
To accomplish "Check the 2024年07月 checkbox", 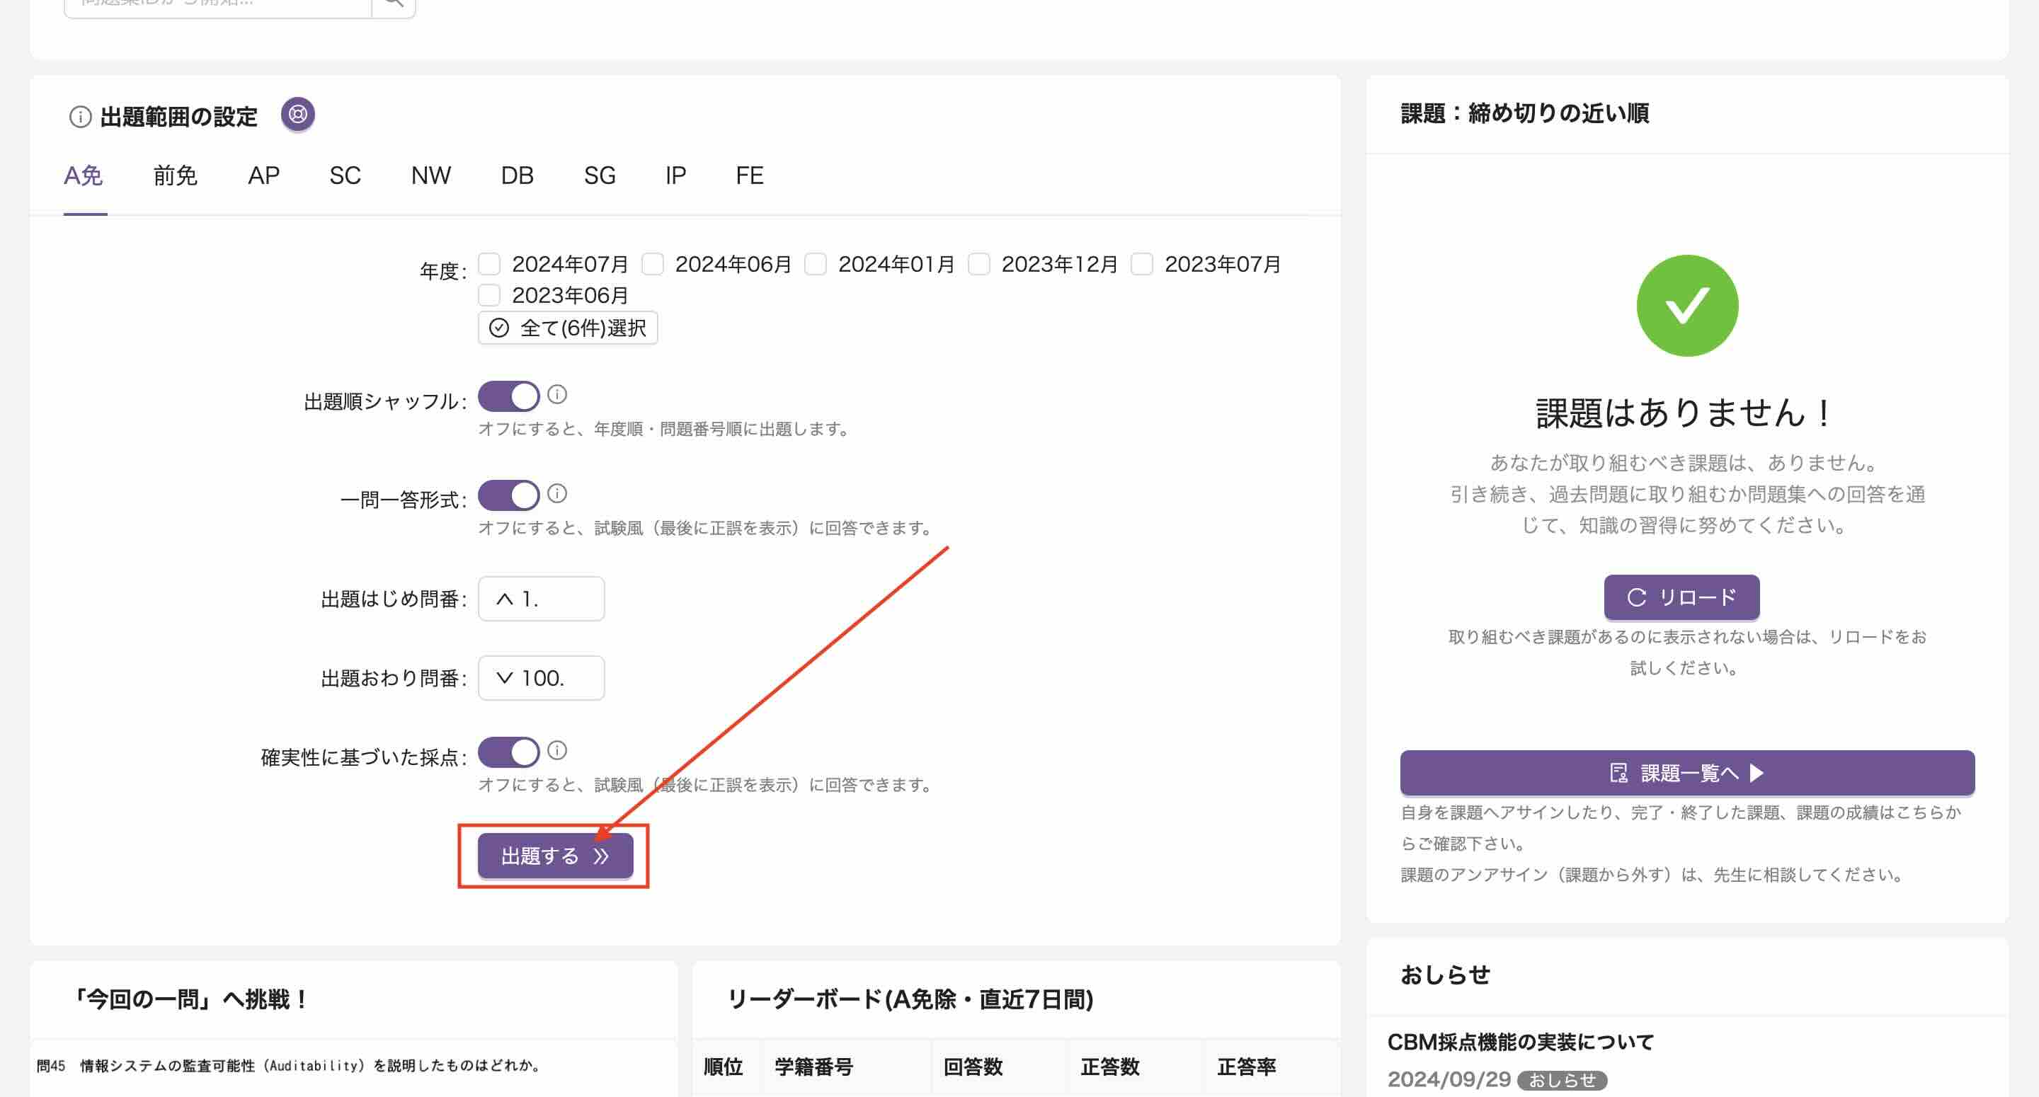I will coord(490,263).
